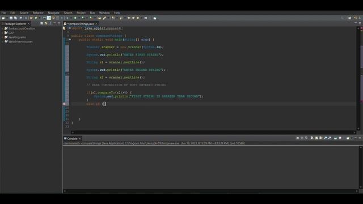Select the compareStrings.java editor tab
This screenshot has height=204, width=363.
point(80,24)
